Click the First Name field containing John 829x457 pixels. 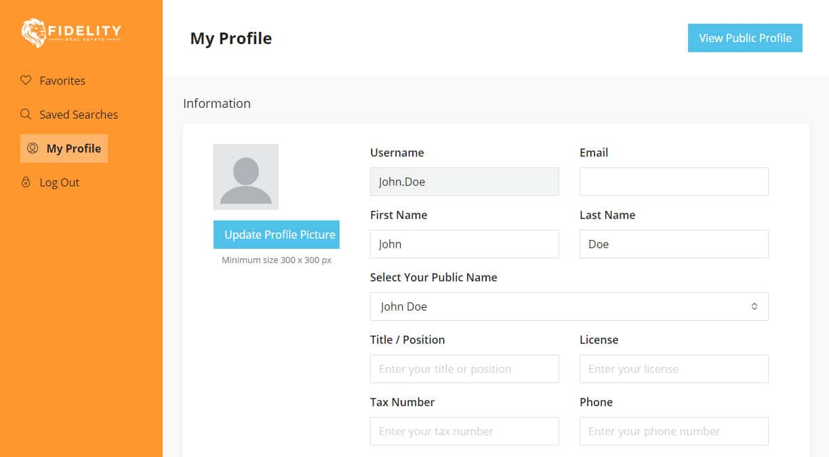point(464,244)
